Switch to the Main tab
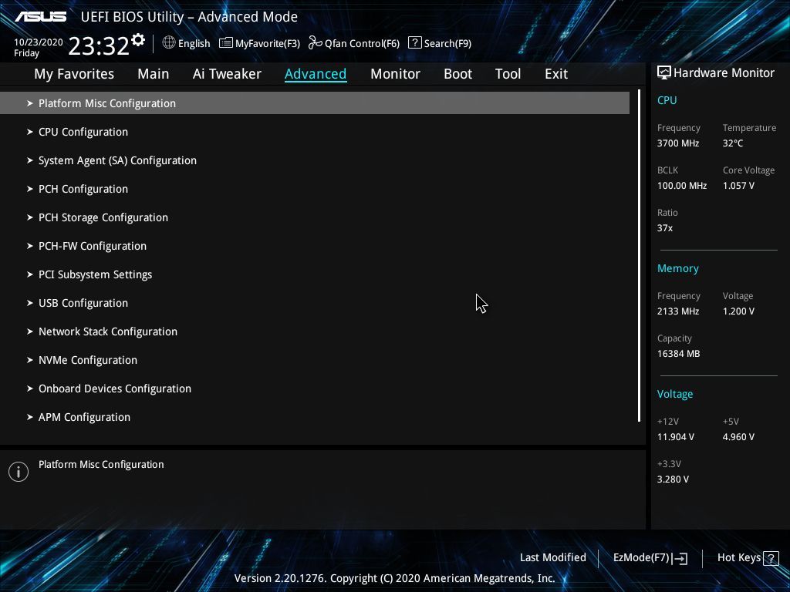This screenshot has height=592, width=790. pyautogui.click(x=154, y=74)
